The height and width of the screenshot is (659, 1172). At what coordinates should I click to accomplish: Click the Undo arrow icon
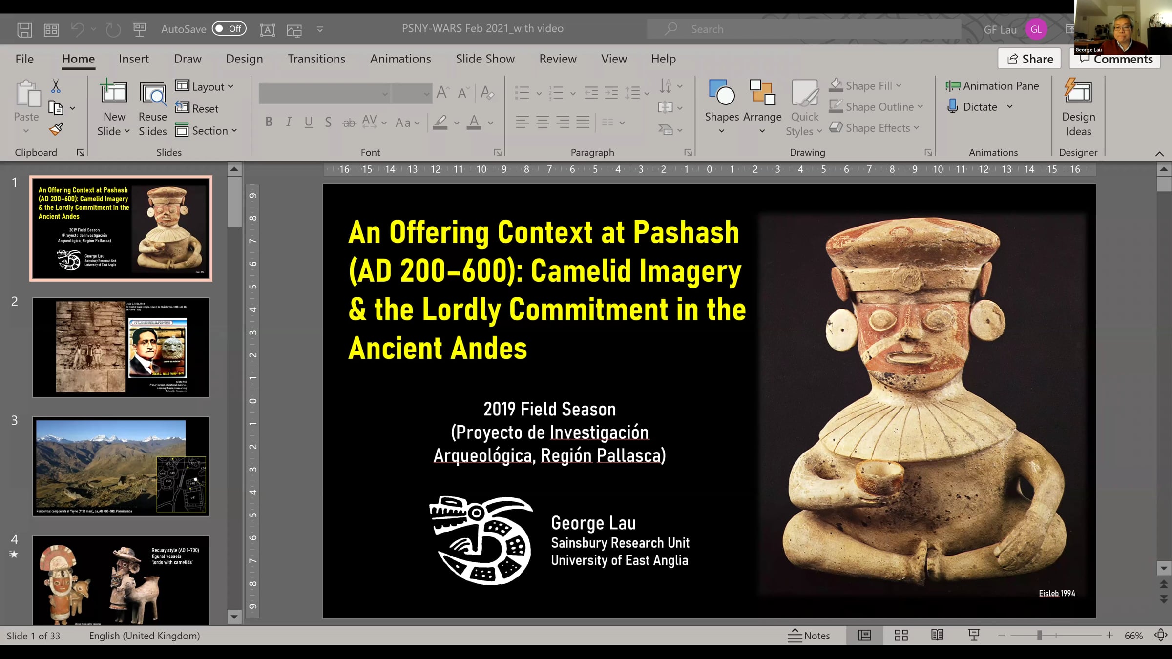78,29
